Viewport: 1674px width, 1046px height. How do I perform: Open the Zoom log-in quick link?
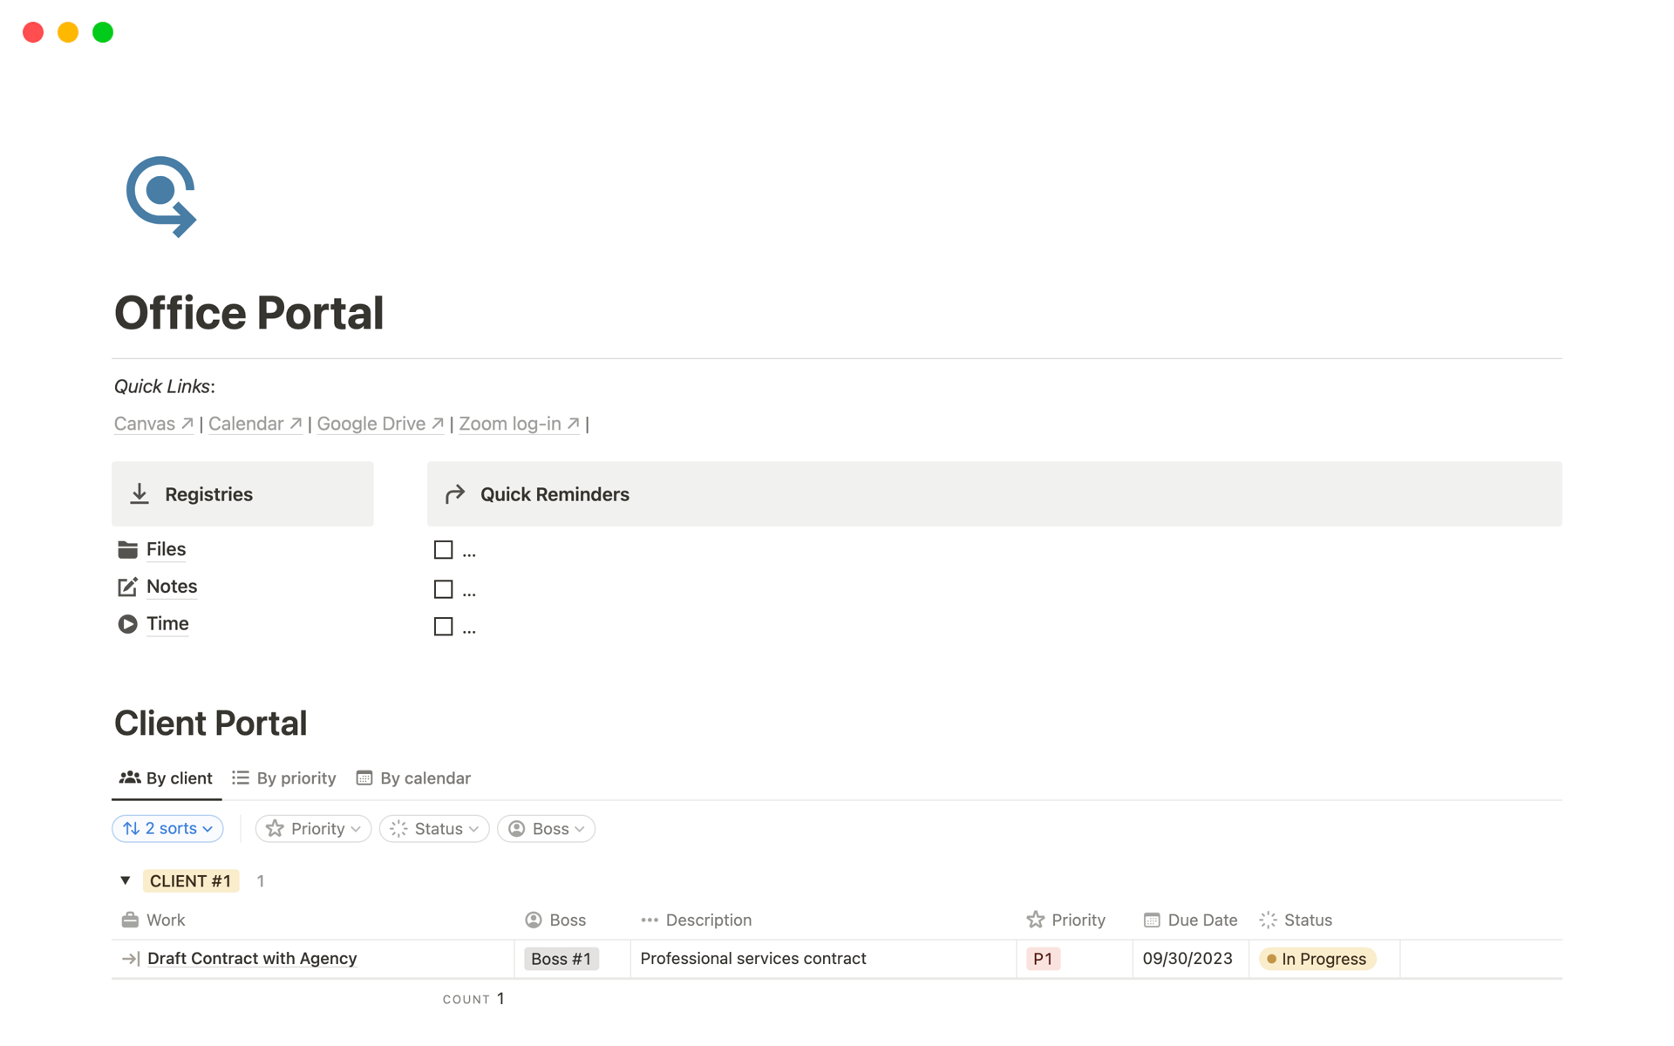click(x=519, y=424)
